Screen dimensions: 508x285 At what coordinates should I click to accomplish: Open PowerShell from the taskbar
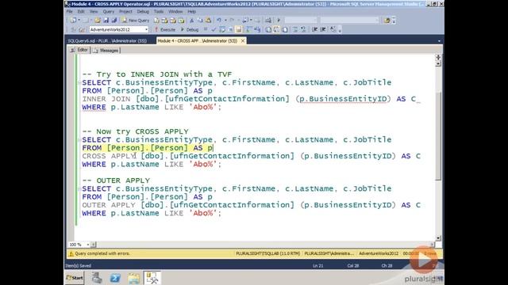(x=115, y=278)
